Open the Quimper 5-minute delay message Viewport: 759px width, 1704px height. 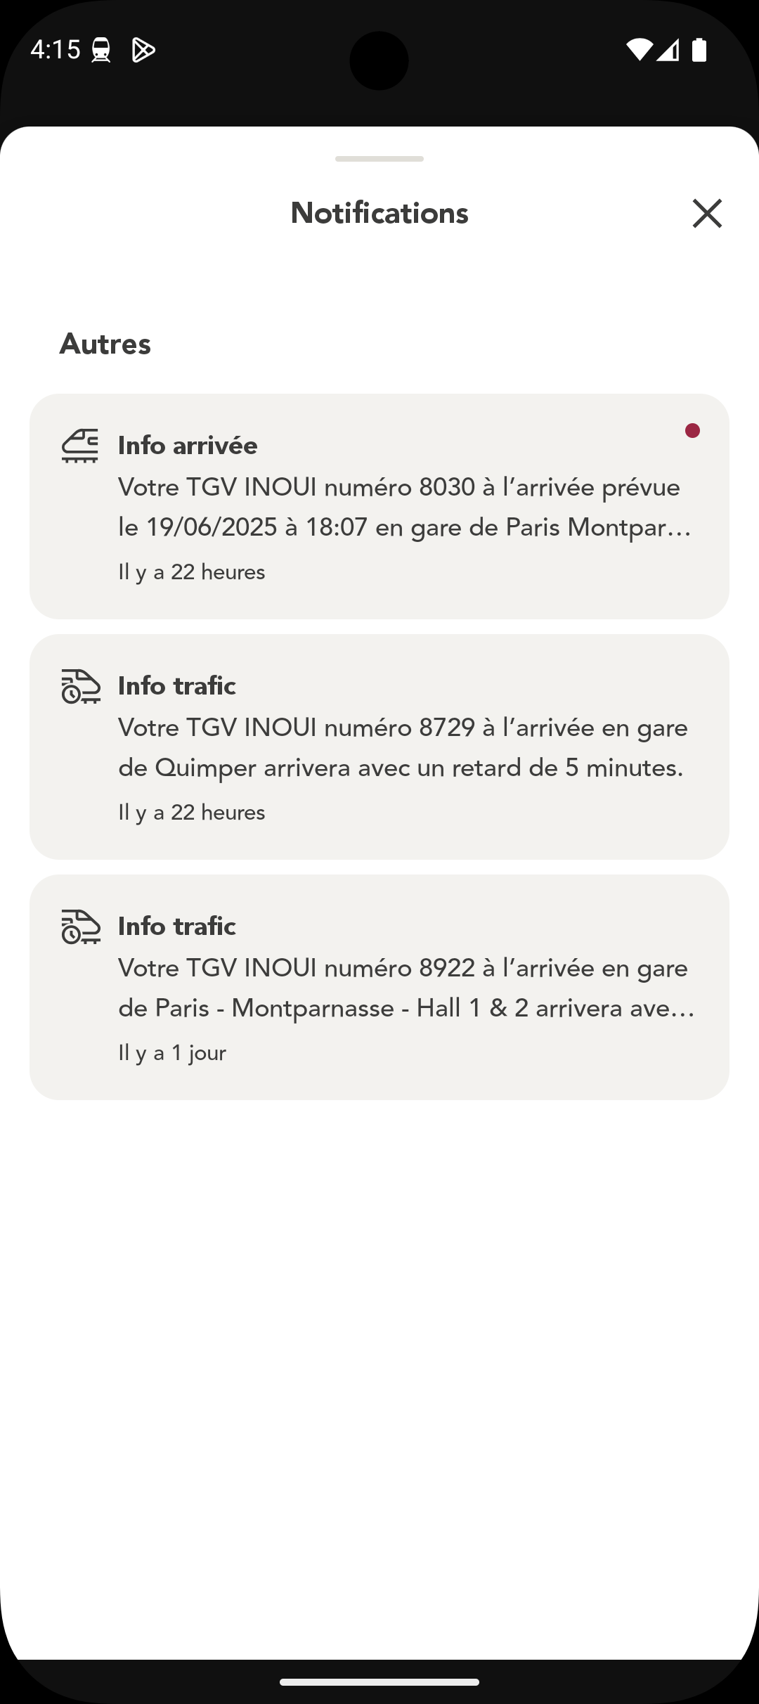[x=402, y=747]
